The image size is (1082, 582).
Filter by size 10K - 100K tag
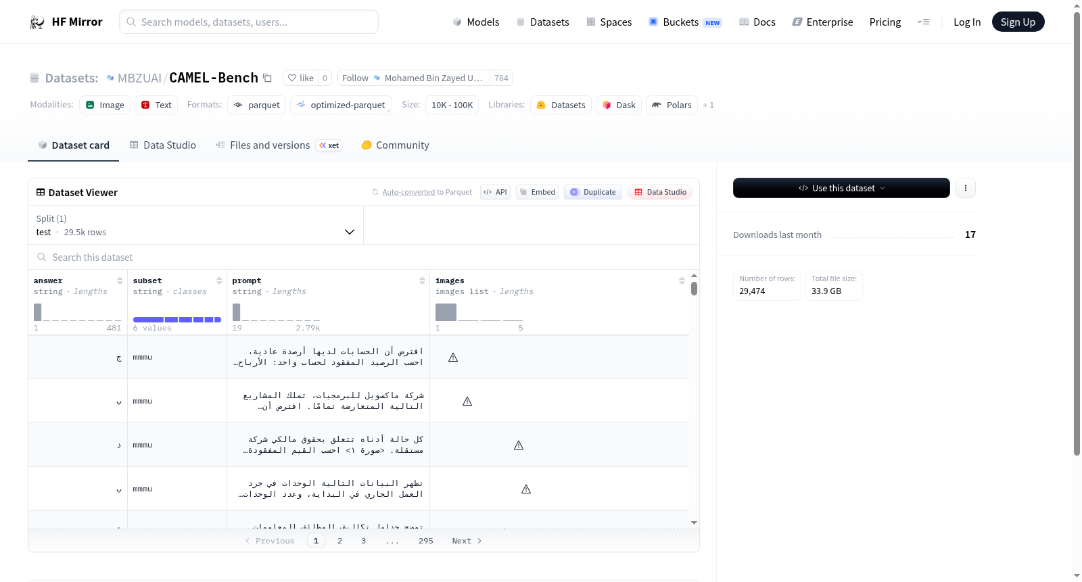[452, 105]
